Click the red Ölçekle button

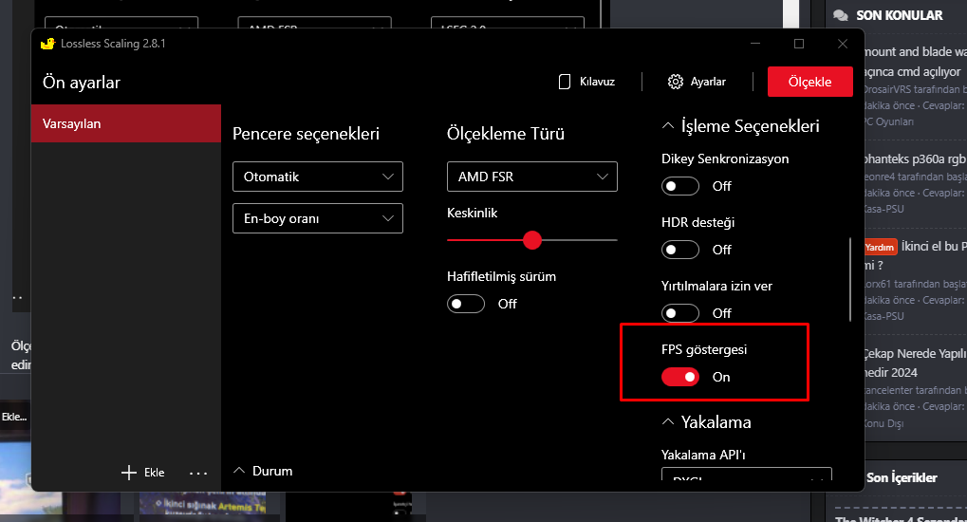pos(809,82)
